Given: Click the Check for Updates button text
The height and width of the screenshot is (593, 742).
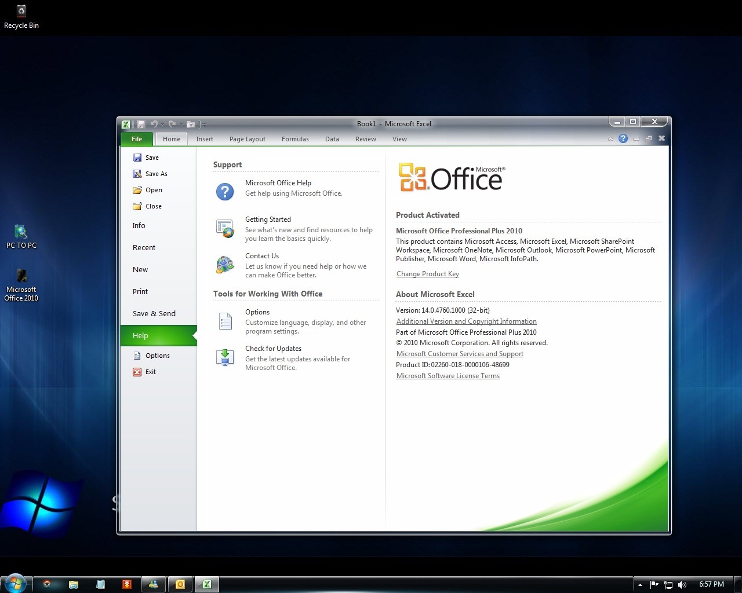Looking at the screenshot, I should (x=273, y=349).
